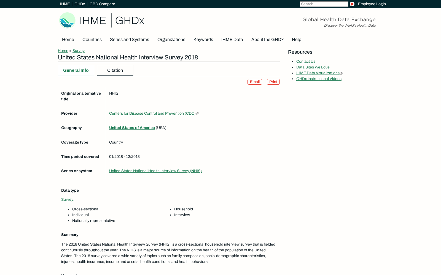Click the Interview list item
441x275 pixels.
coord(182,215)
